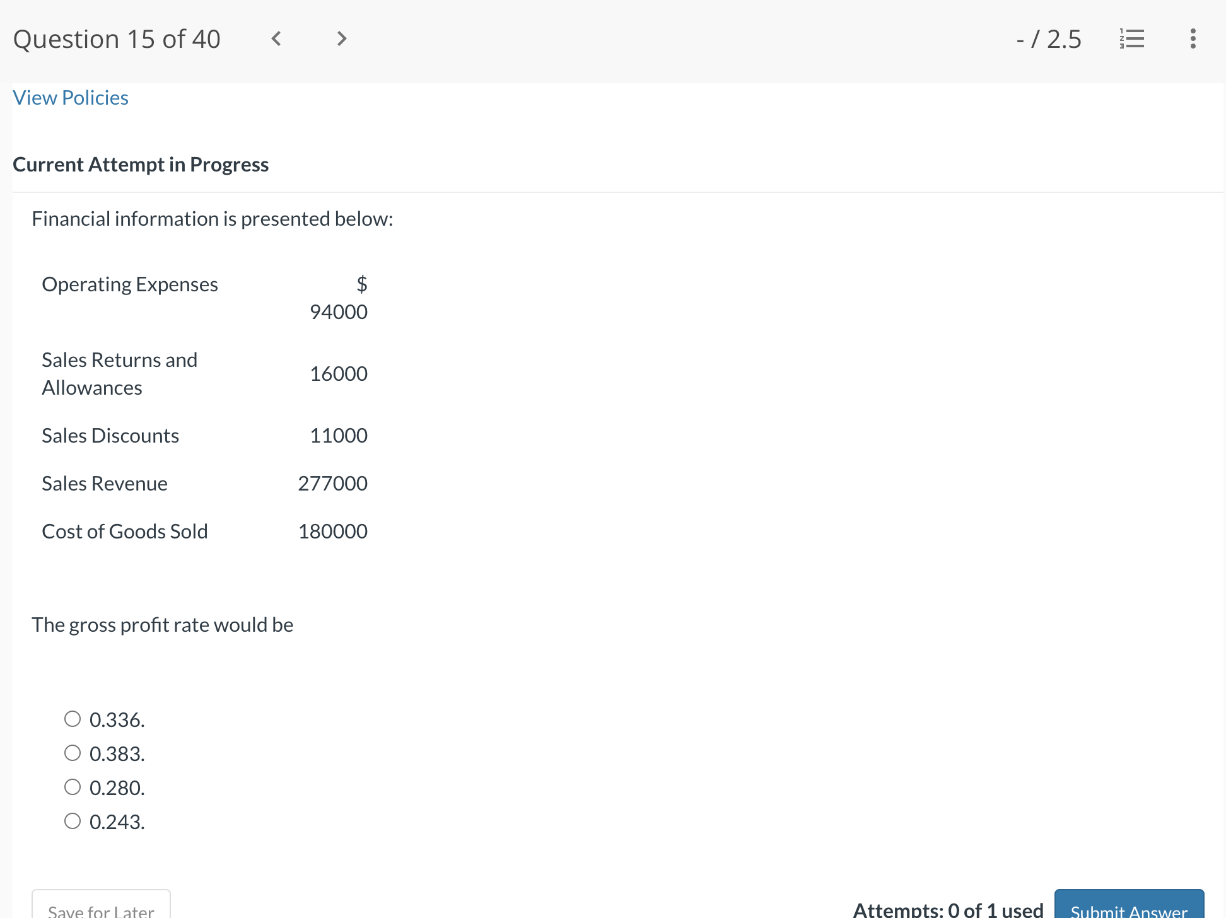Image resolution: width=1226 pixels, height=918 pixels.
Task: Open the numbered list navigation icon
Action: coord(1131,38)
